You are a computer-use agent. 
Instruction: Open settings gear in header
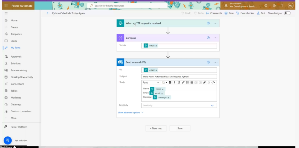(274, 6)
